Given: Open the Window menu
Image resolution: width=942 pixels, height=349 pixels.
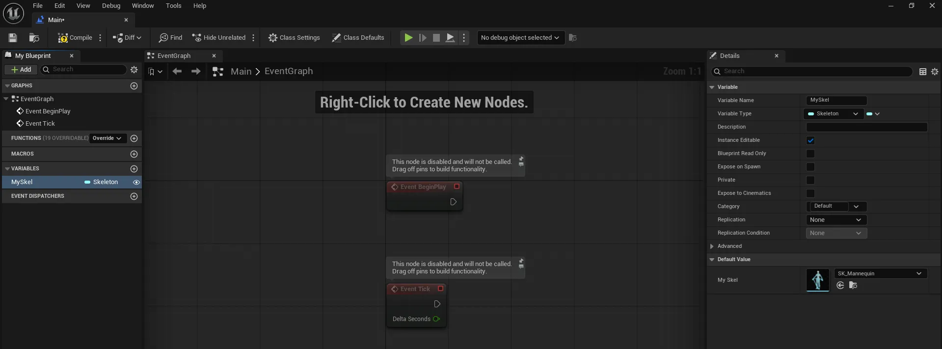Looking at the screenshot, I should [x=143, y=6].
